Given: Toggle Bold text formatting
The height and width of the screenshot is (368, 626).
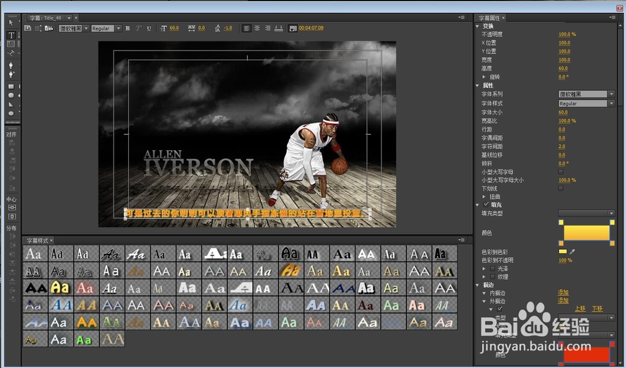Looking at the screenshot, I should click(x=128, y=28).
